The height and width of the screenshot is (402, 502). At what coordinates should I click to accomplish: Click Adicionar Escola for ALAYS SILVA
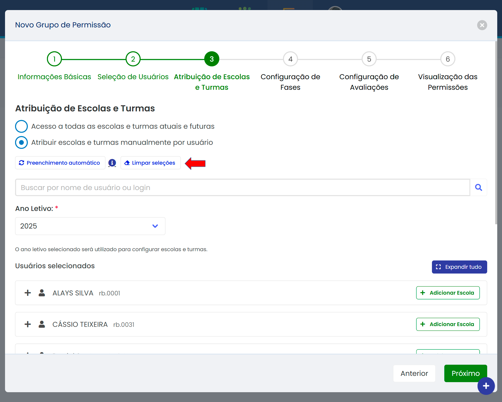pyautogui.click(x=448, y=293)
